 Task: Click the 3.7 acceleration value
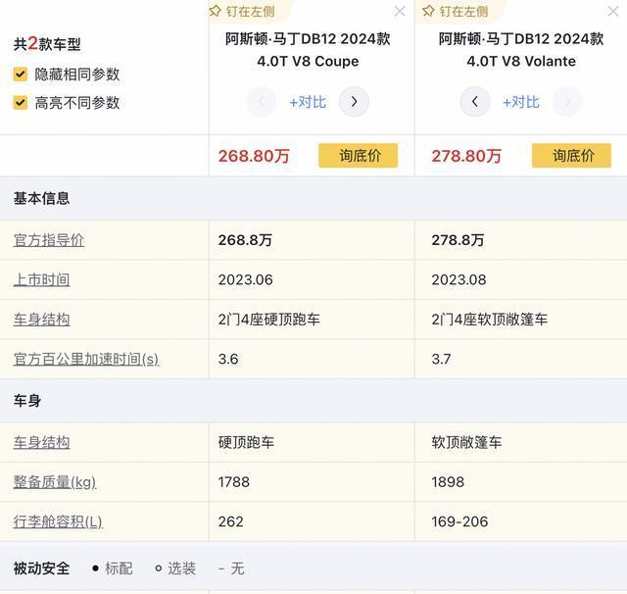coord(441,359)
